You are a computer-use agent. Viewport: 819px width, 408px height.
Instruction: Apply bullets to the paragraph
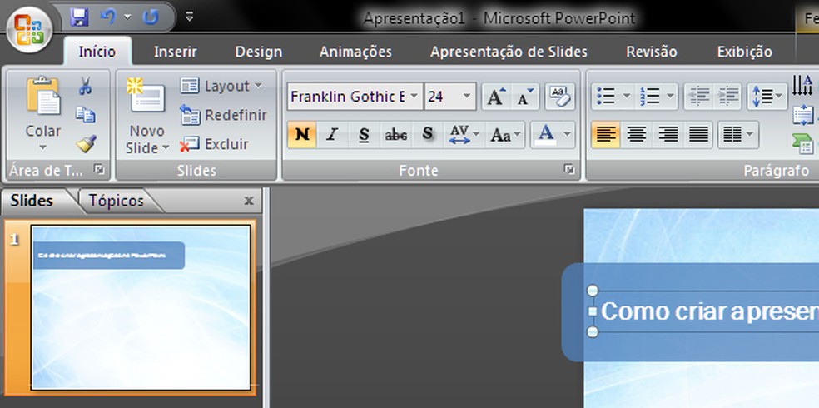coord(606,96)
